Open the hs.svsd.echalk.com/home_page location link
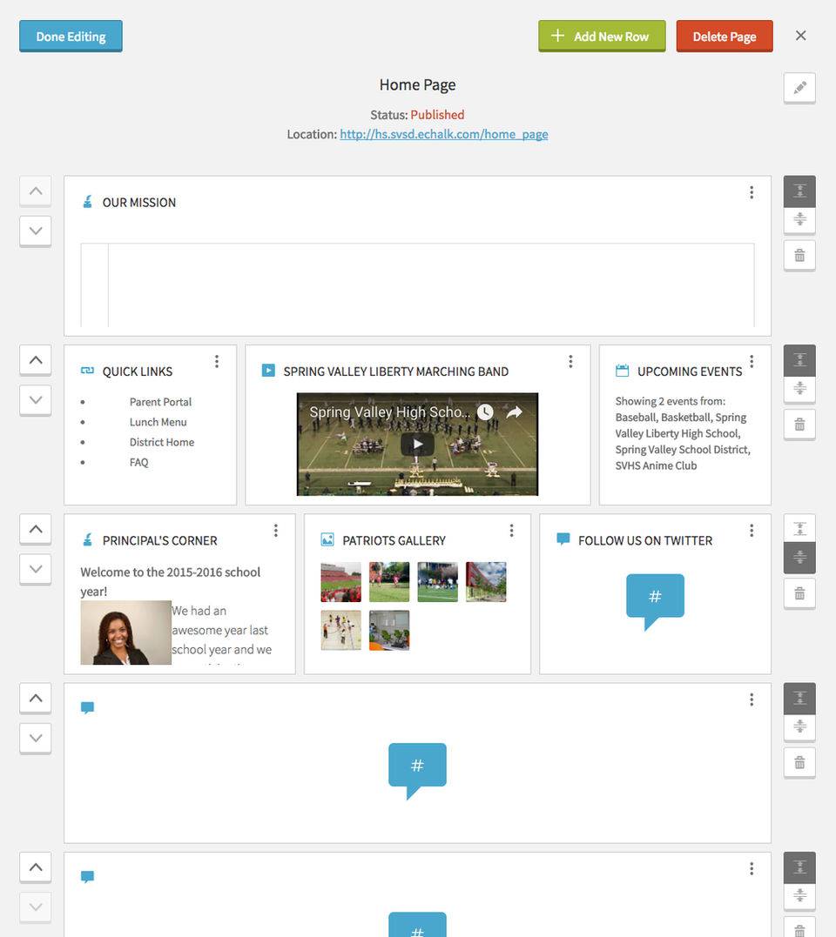This screenshot has height=937, width=836. coord(444,134)
